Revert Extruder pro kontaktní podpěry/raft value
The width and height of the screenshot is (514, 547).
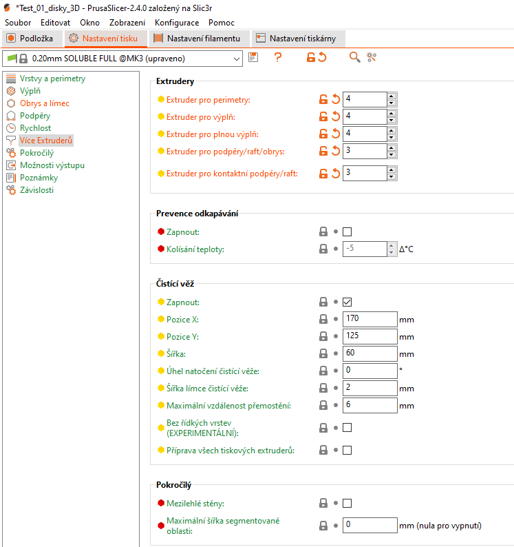335,174
